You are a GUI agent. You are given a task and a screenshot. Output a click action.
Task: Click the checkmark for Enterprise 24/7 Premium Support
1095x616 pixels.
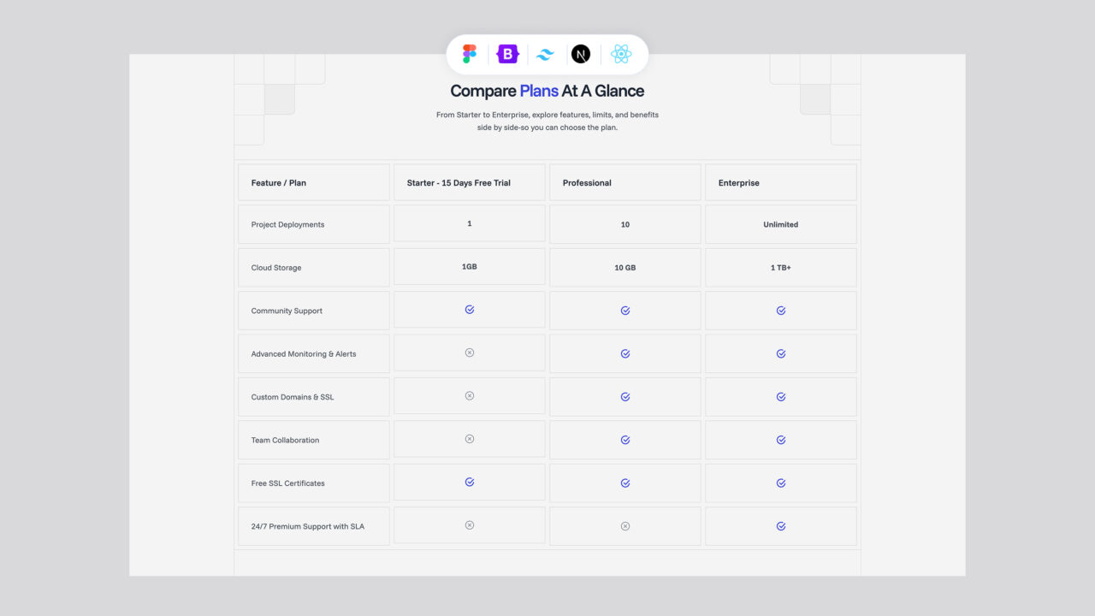(780, 525)
